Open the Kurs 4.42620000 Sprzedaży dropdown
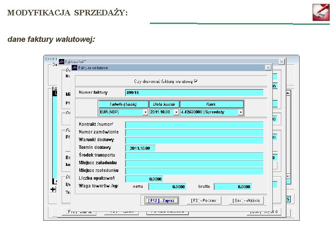 click(x=241, y=112)
